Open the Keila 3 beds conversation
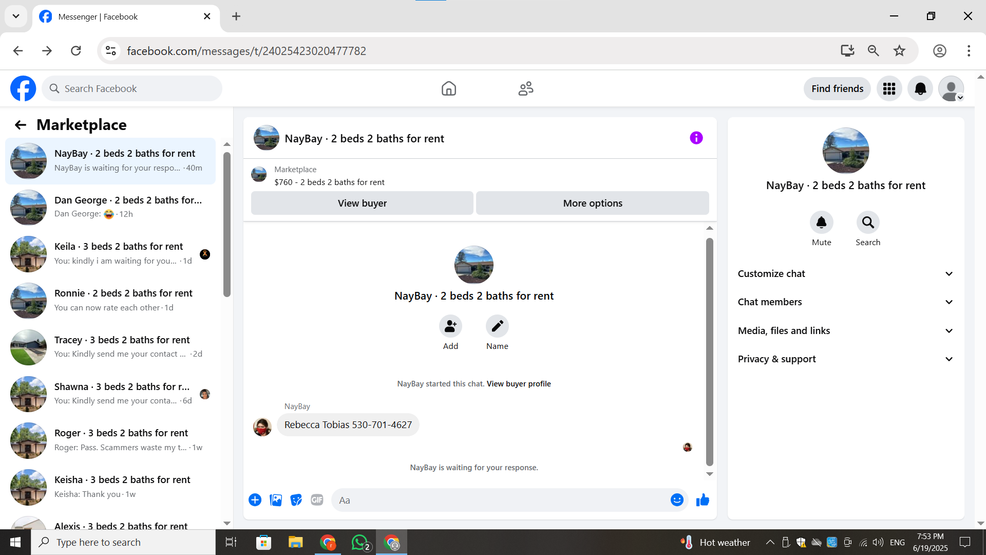The height and width of the screenshot is (555, 986). coord(110,254)
